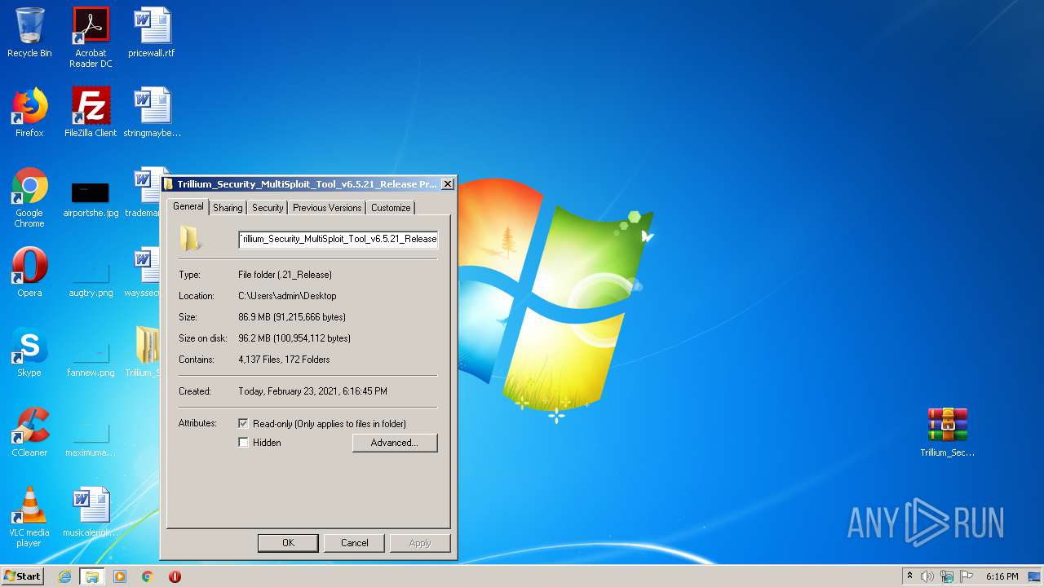Click the Advanced... button

395,443
